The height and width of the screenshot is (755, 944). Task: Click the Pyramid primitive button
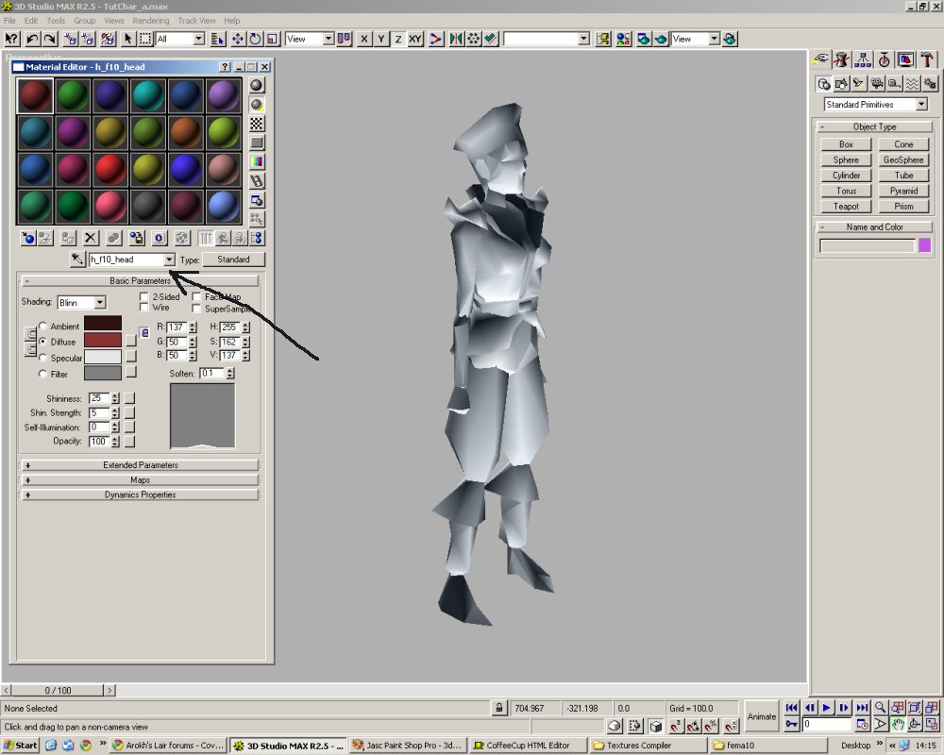coord(903,191)
